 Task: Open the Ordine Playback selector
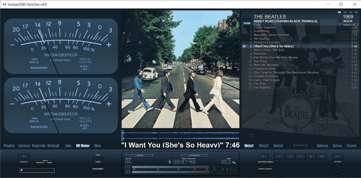[263, 172]
